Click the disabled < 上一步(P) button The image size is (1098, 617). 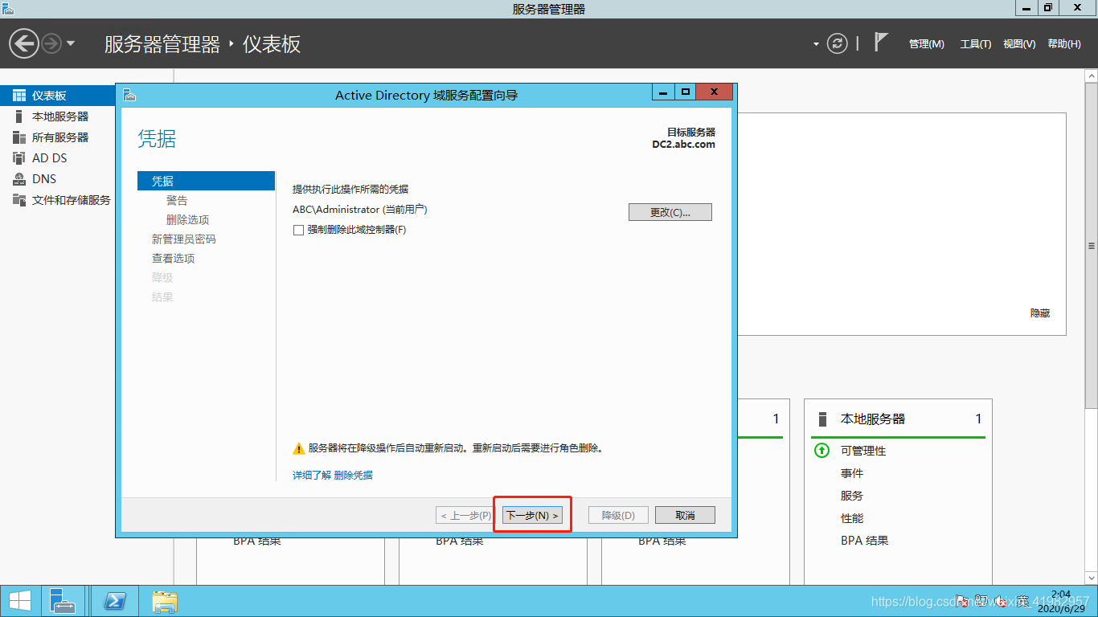point(465,515)
